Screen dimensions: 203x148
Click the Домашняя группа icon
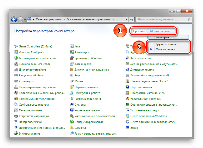127,70
